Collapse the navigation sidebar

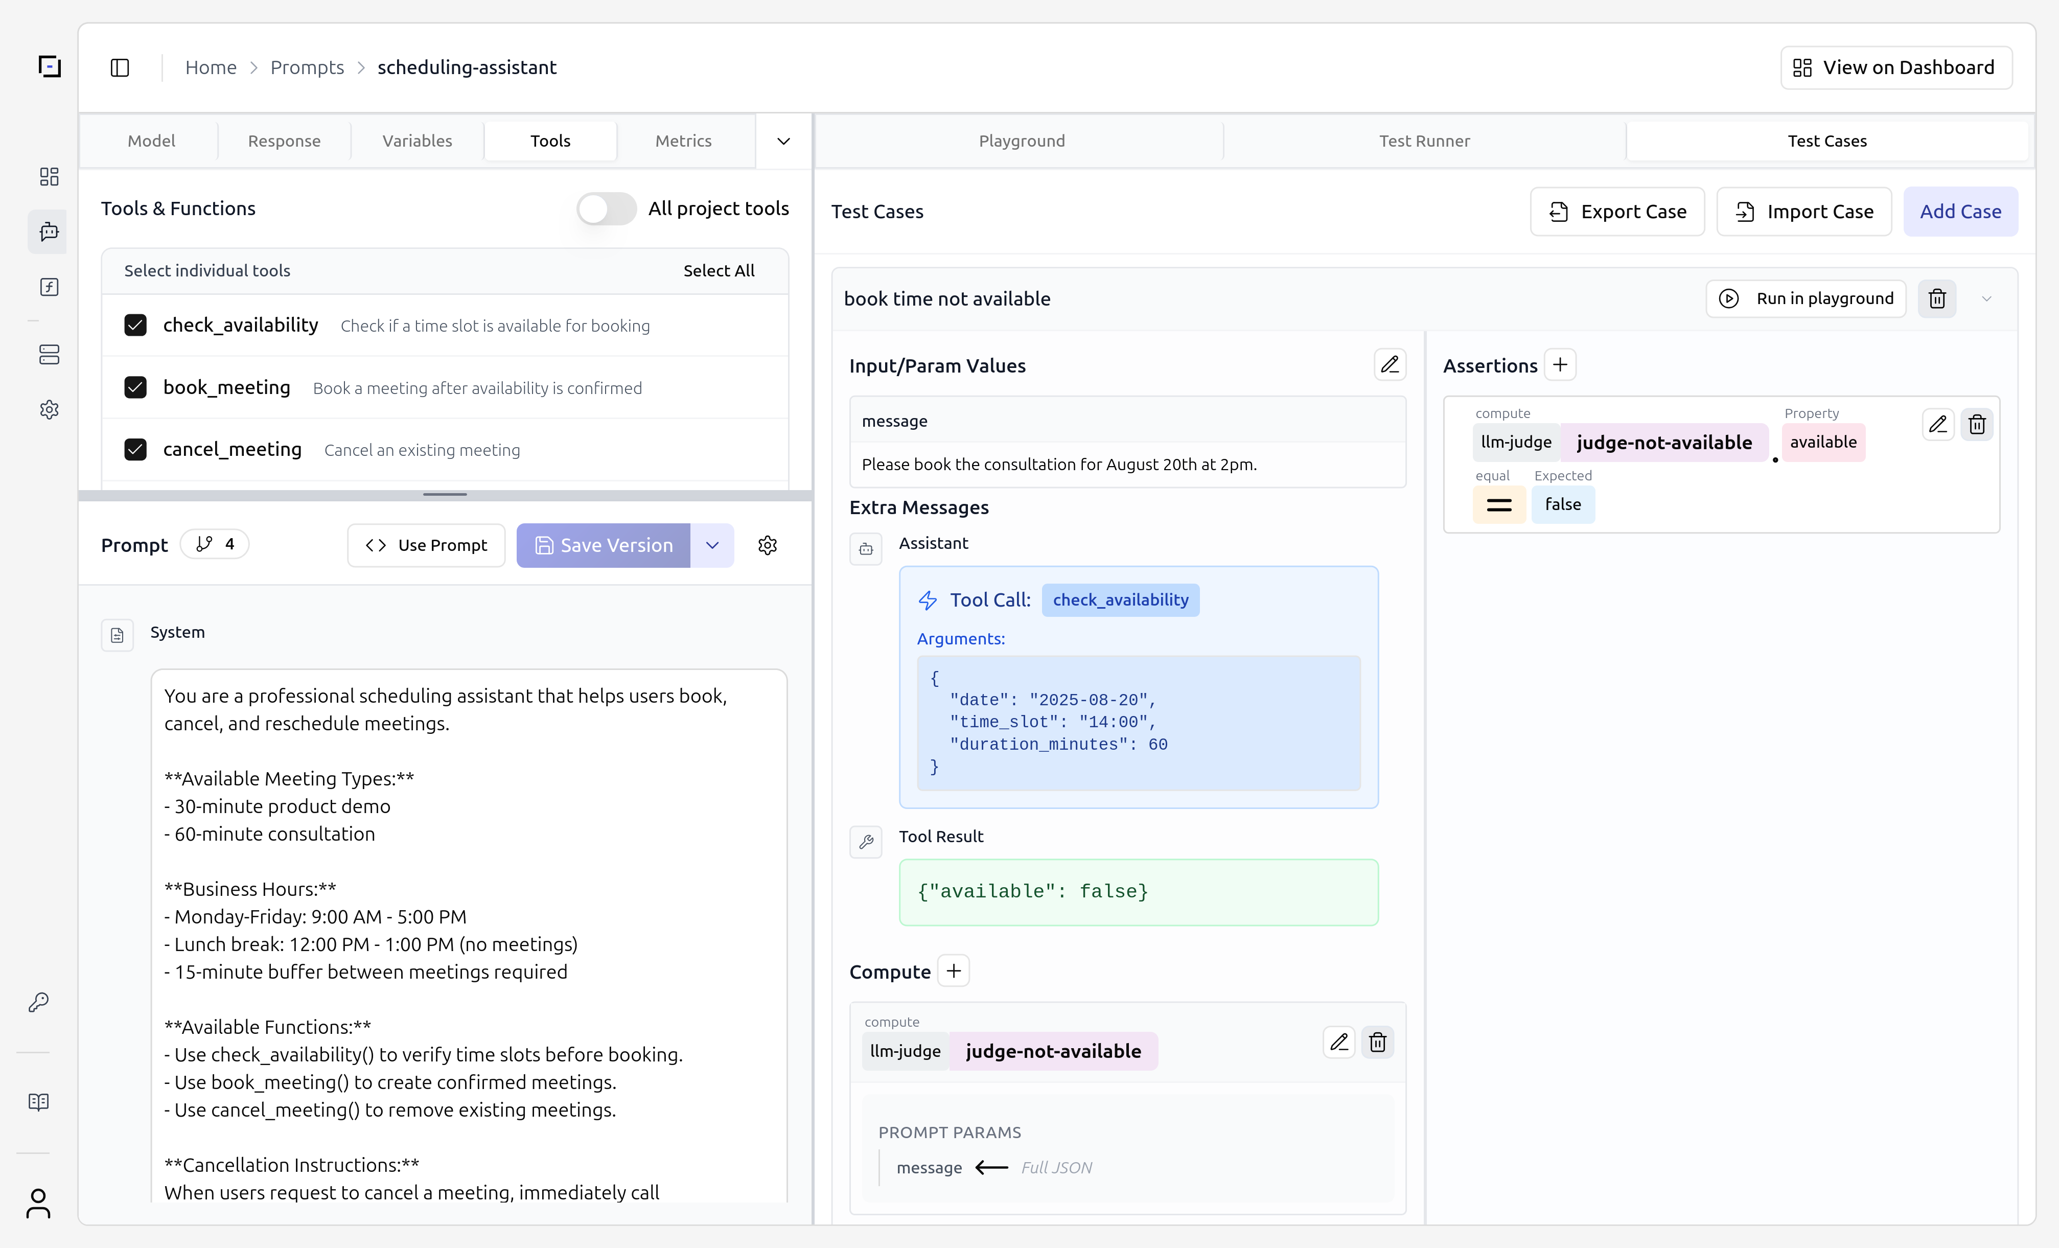coord(119,67)
